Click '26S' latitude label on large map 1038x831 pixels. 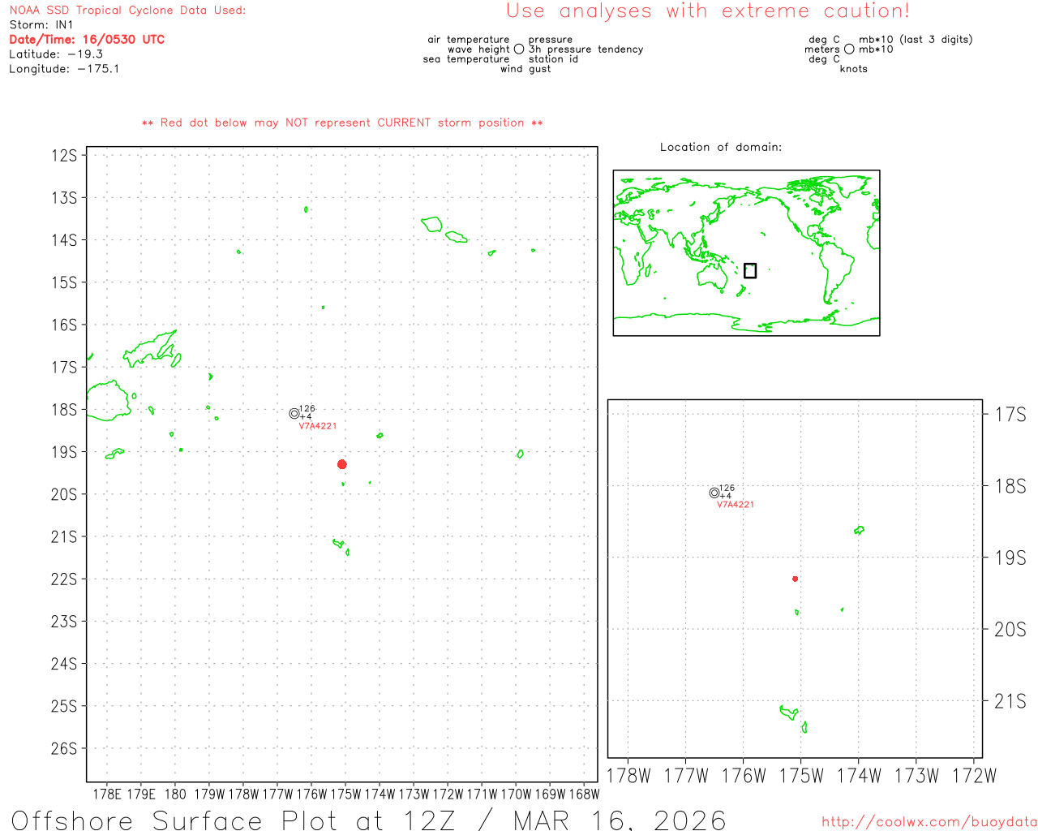(x=64, y=748)
